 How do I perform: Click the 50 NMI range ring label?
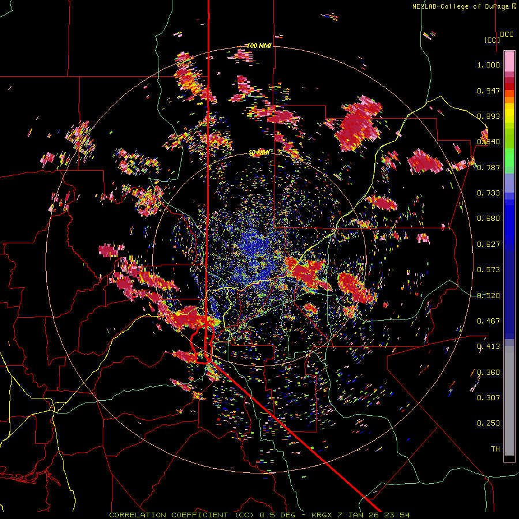click(259, 153)
